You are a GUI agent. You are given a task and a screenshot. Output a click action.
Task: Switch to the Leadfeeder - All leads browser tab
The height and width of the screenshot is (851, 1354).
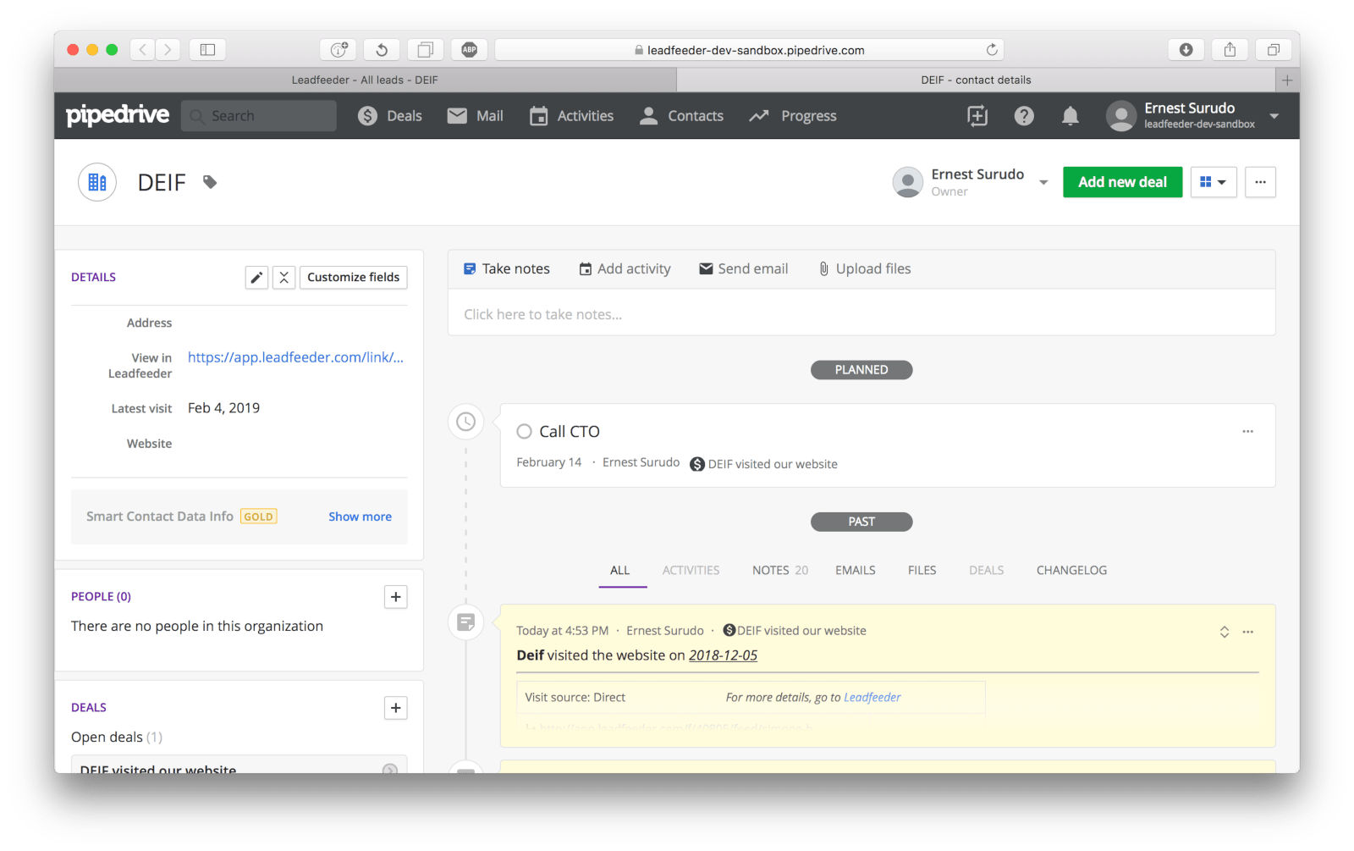click(364, 79)
